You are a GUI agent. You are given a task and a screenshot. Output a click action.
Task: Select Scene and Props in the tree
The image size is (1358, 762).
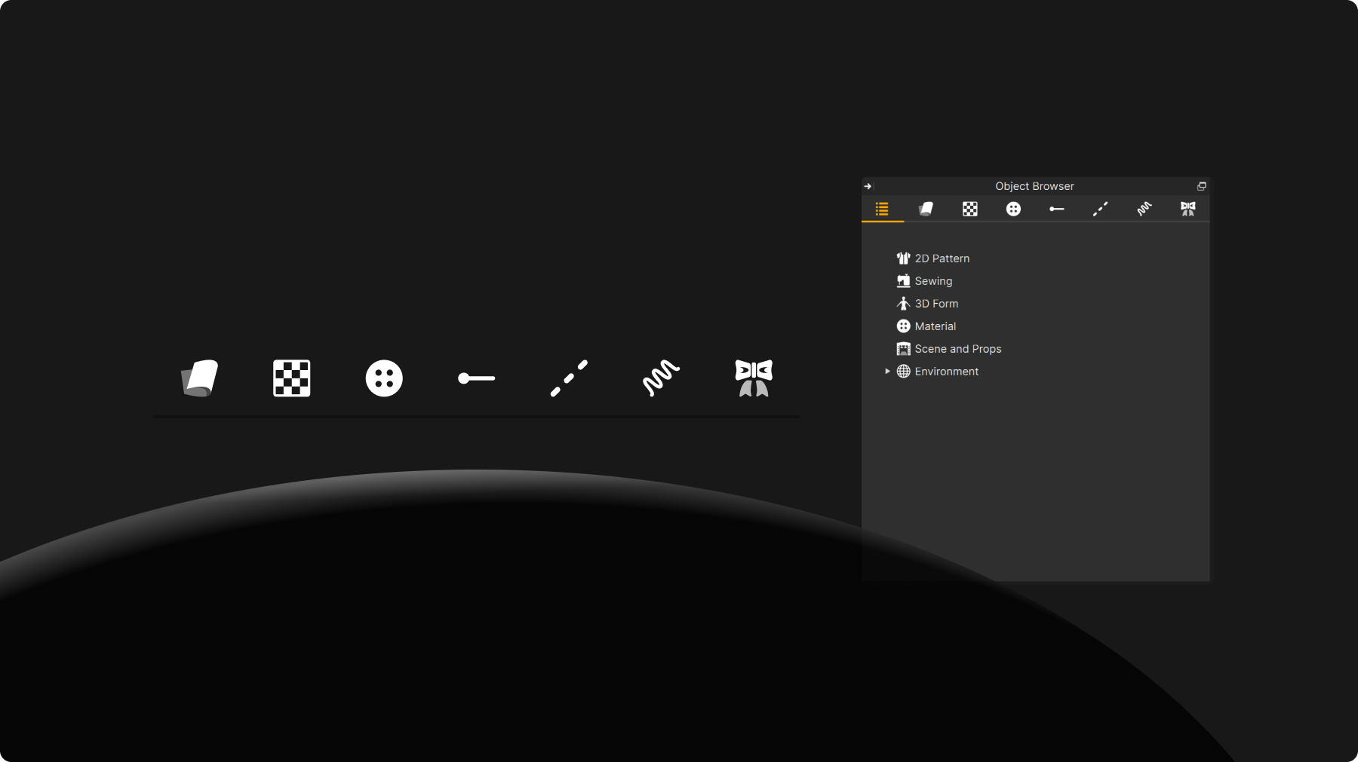click(x=958, y=349)
